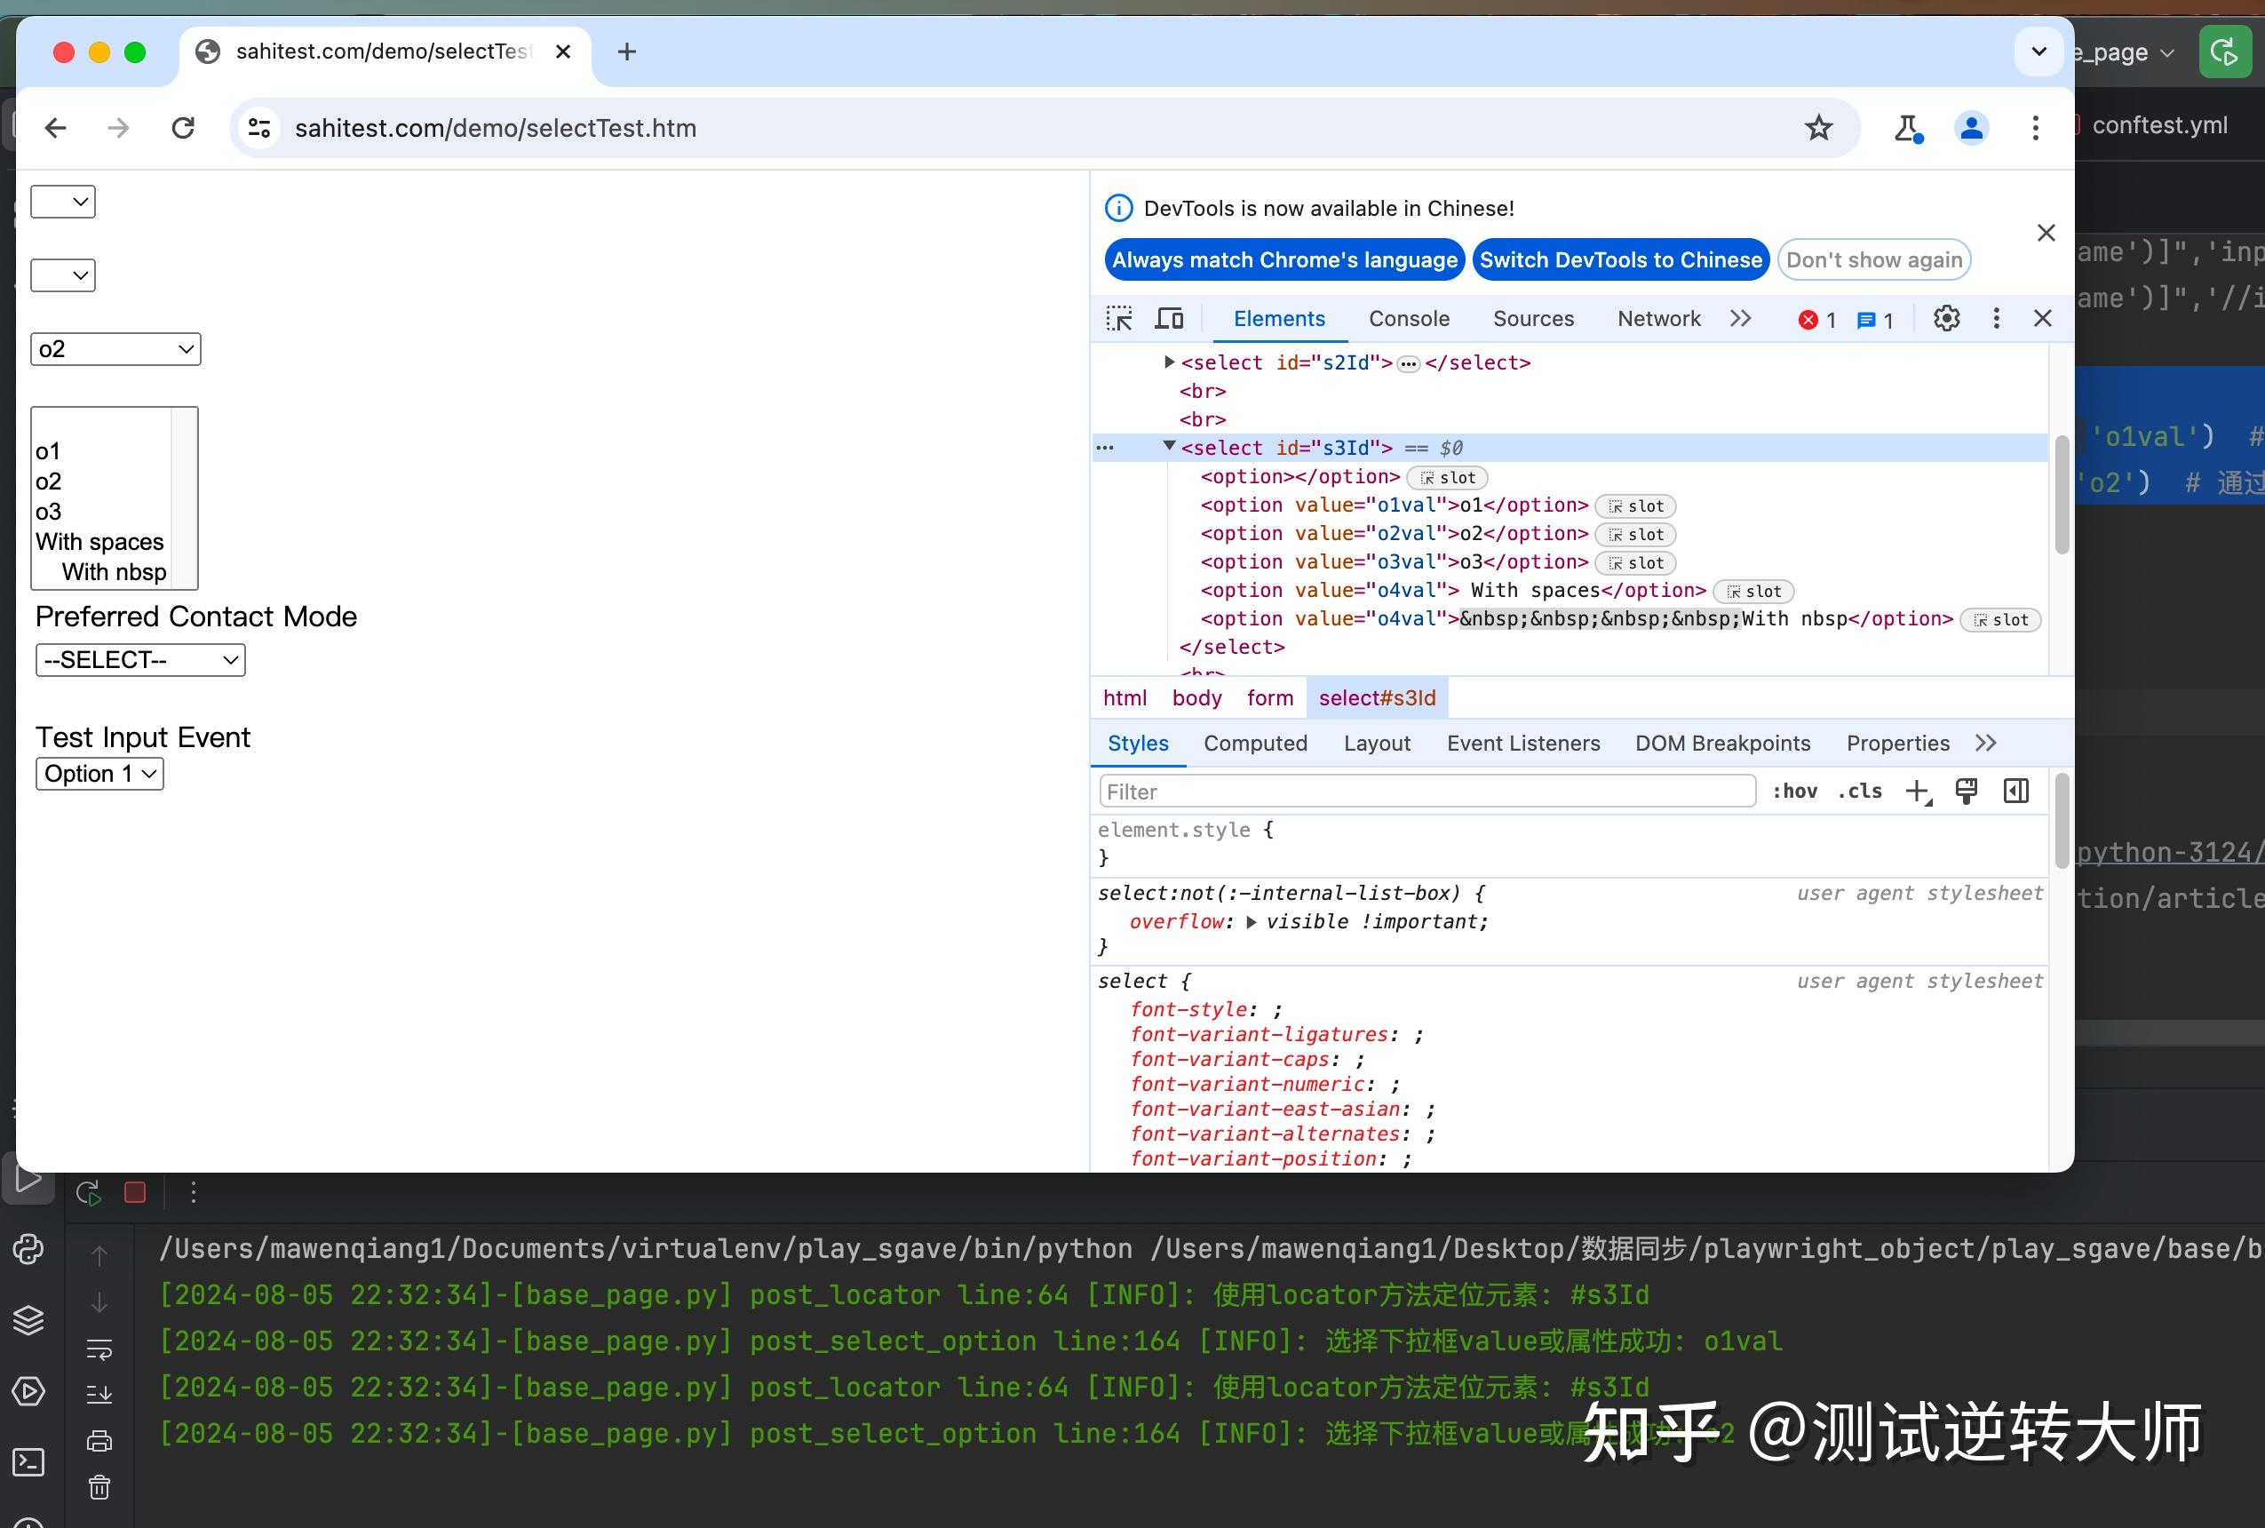Toggle the device toolbar icon

coord(1169,319)
